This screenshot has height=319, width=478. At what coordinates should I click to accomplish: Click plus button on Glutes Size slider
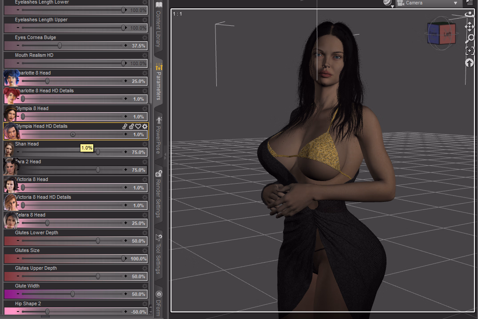click(126, 259)
